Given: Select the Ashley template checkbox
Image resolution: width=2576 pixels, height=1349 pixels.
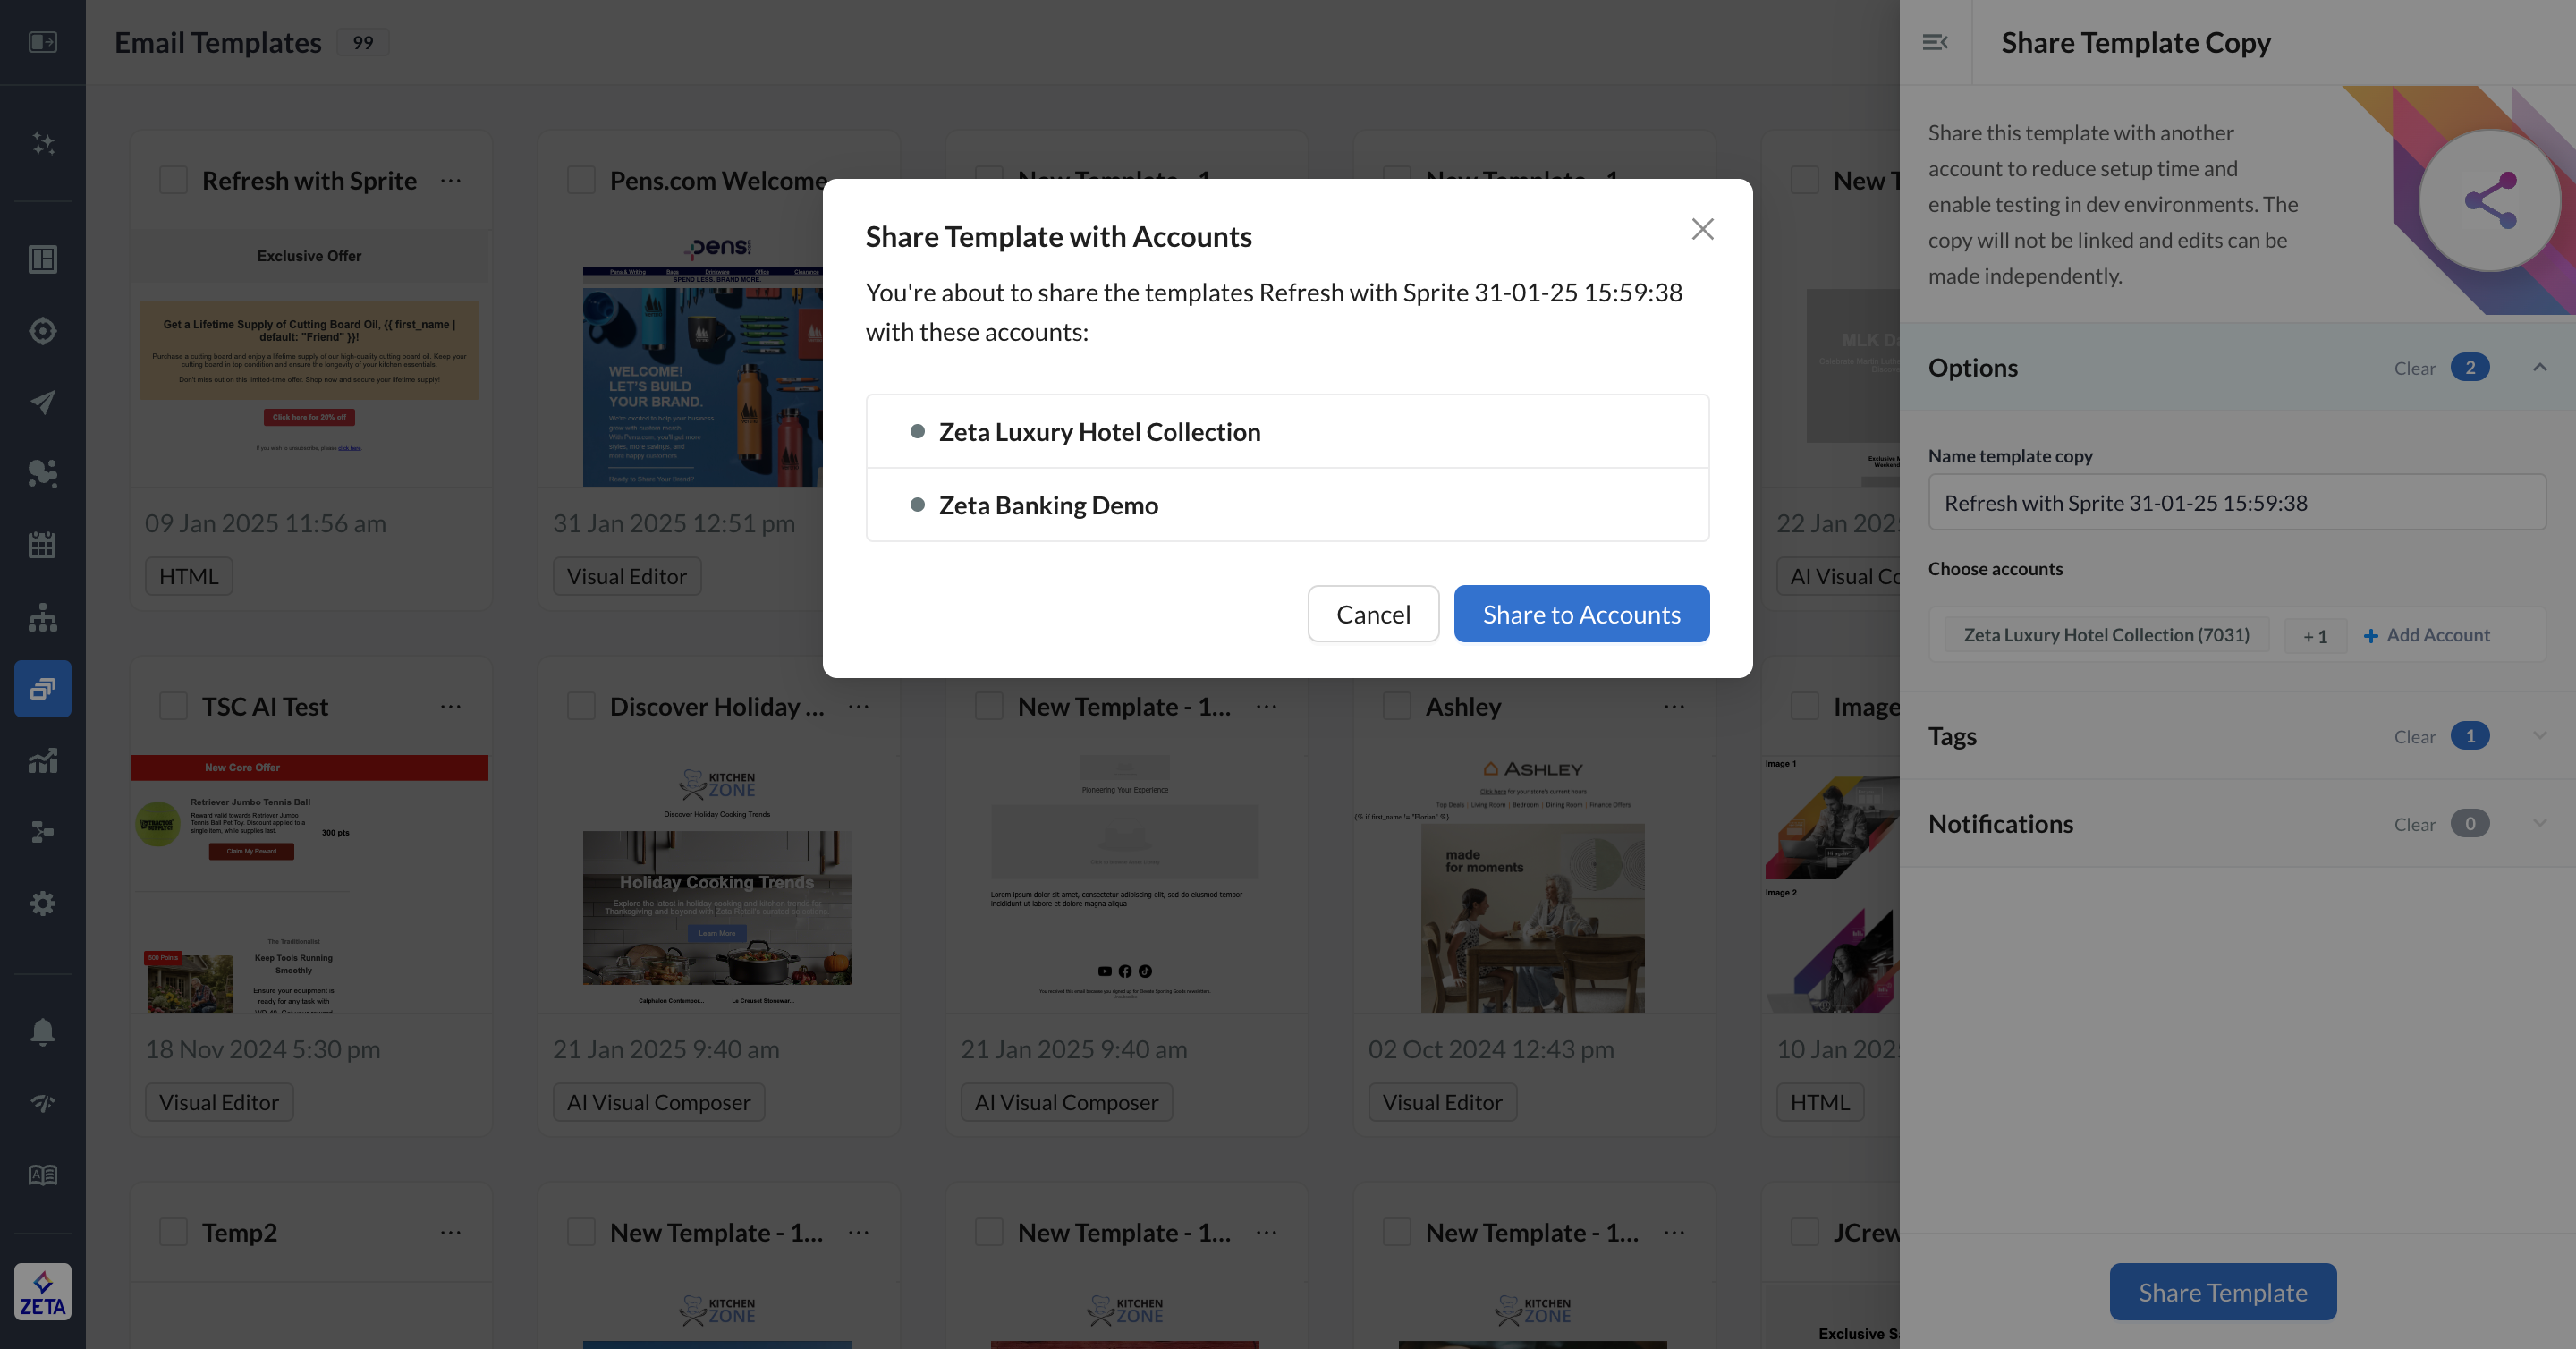Looking at the screenshot, I should coord(1397,707).
